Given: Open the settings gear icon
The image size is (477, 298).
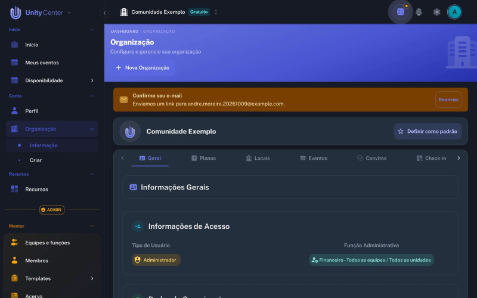Looking at the screenshot, I should coord(436,12).
